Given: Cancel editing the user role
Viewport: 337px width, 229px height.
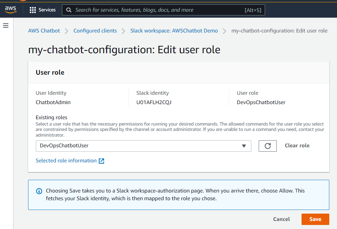Looking at the screenshot, I should coord(281,219).
